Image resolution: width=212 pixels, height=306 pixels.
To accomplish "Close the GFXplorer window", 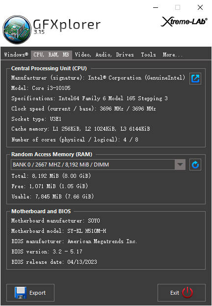I will [200, 7].
